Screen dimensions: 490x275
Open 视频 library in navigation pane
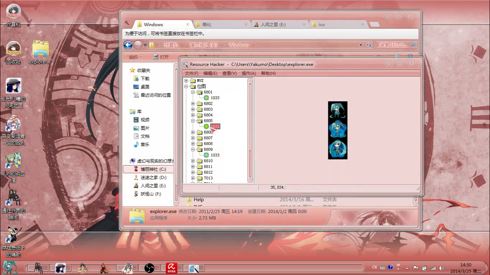pos(145,120)
